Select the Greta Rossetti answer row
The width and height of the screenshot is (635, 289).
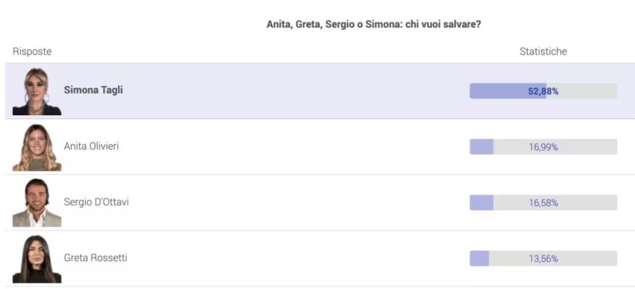tap(297, 259)
